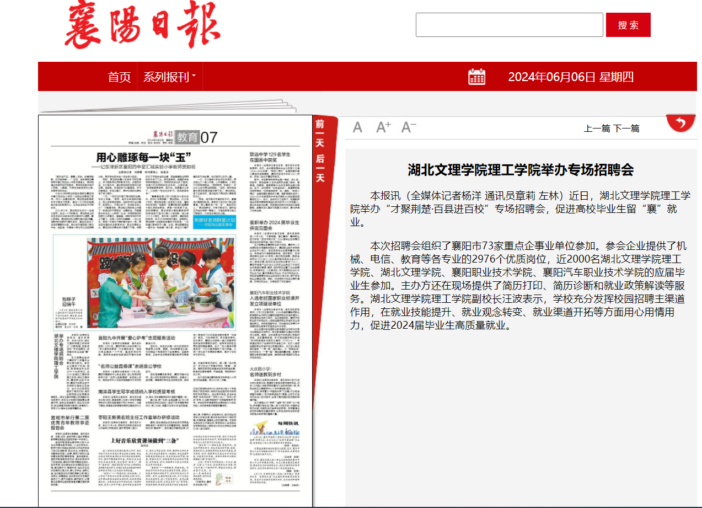Focus the search text field
702x508 pixels.
coord(509,25)
